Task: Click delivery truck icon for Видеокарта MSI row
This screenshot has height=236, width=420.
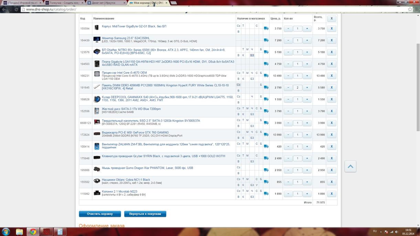Action: pos(266,135)
